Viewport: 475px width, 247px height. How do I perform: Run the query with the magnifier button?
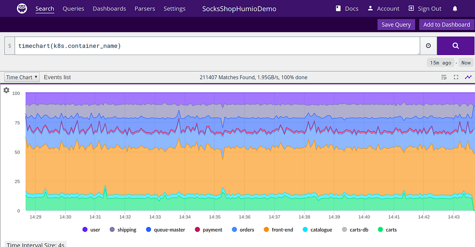tap(455, 46)
